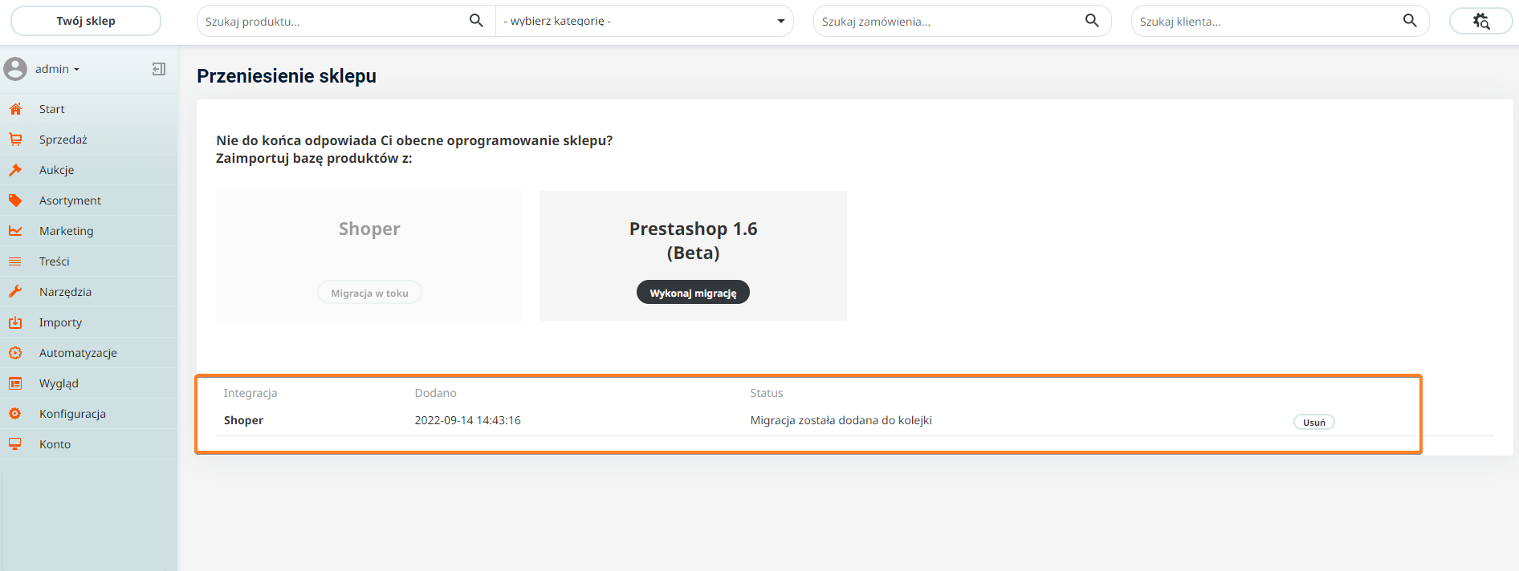Click the Konfiguracja cog icon

(x=15, y=414)
